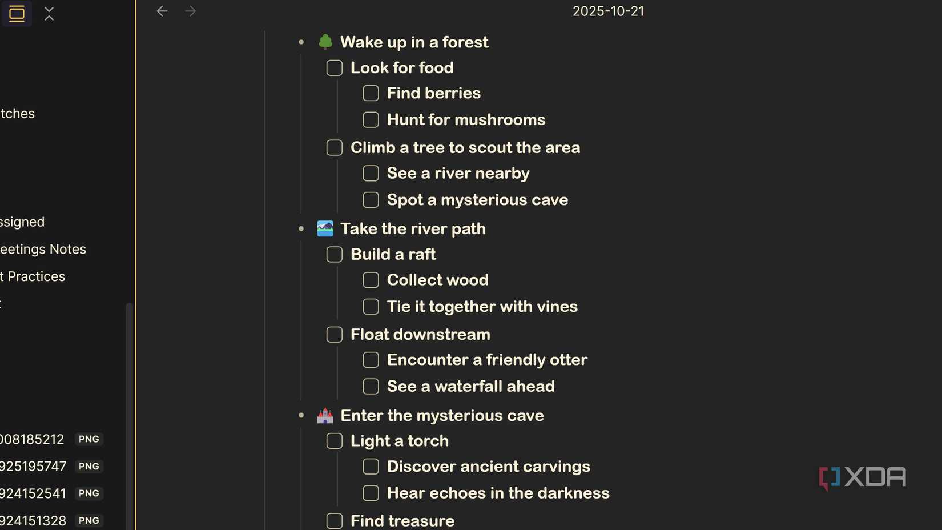This screenshot has width=942, height=530.
Task: Click the forward navigation arrow
Action: 190,11
